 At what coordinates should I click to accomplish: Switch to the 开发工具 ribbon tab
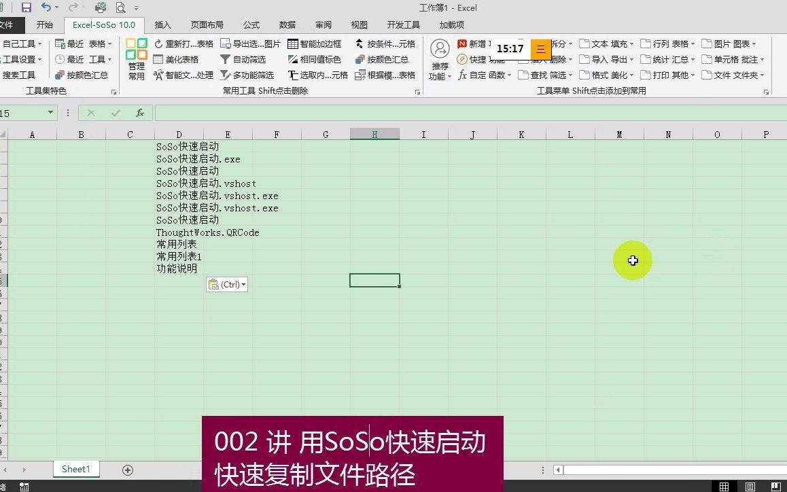point(403,24)
